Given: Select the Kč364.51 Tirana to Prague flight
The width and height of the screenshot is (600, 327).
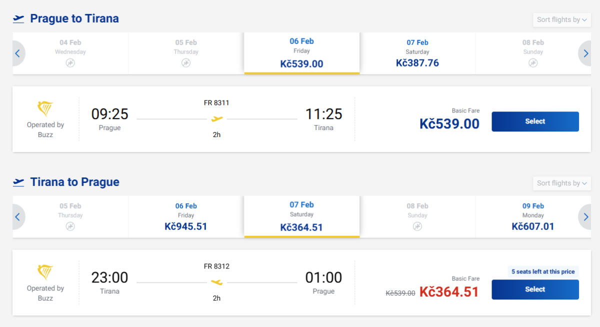Looking at the screenshot, I should point(535,289).
